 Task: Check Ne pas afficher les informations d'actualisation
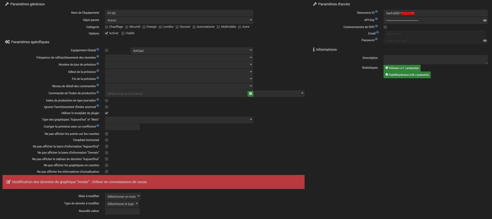(107, 172)
